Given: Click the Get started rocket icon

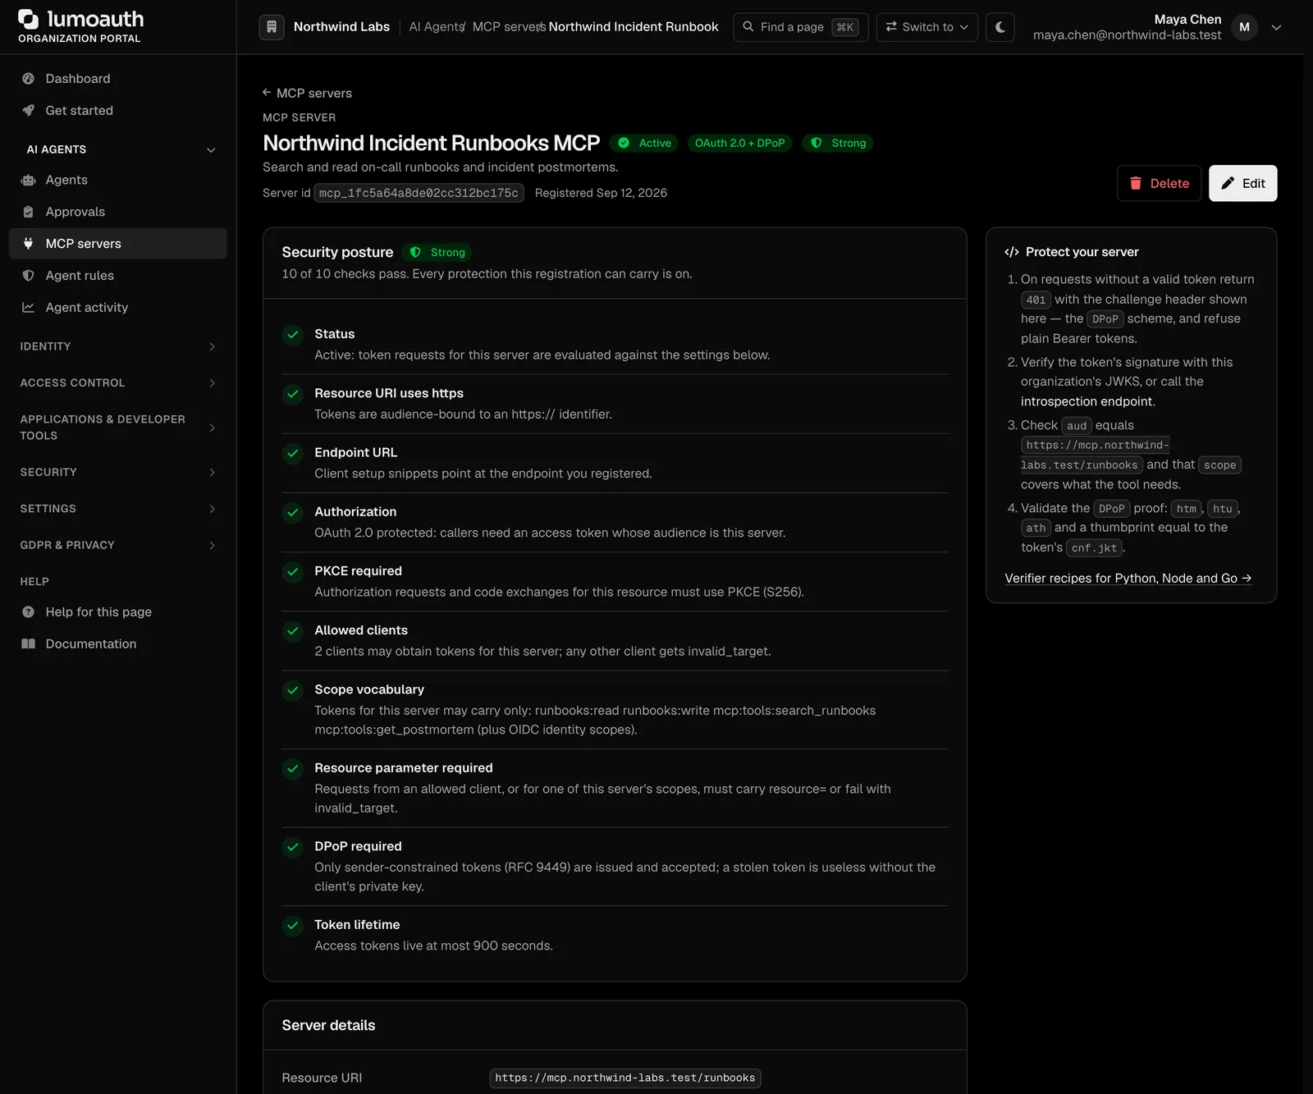Looking at the screenshot, I should pyautogui.click(x=29, y=111).
